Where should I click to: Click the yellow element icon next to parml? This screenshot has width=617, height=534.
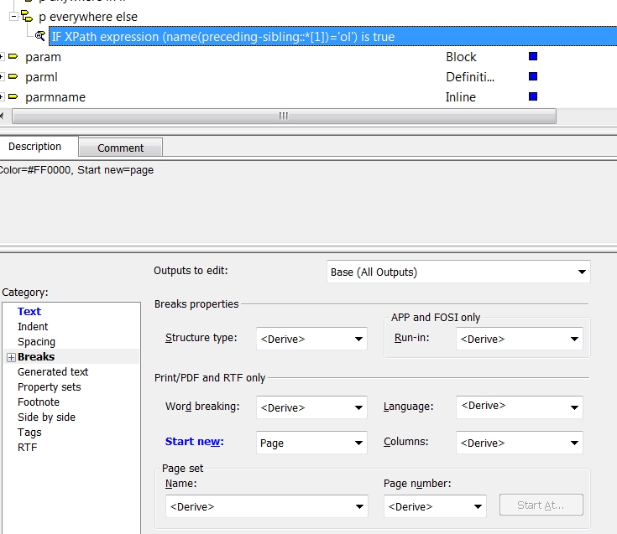click(13, 76)
